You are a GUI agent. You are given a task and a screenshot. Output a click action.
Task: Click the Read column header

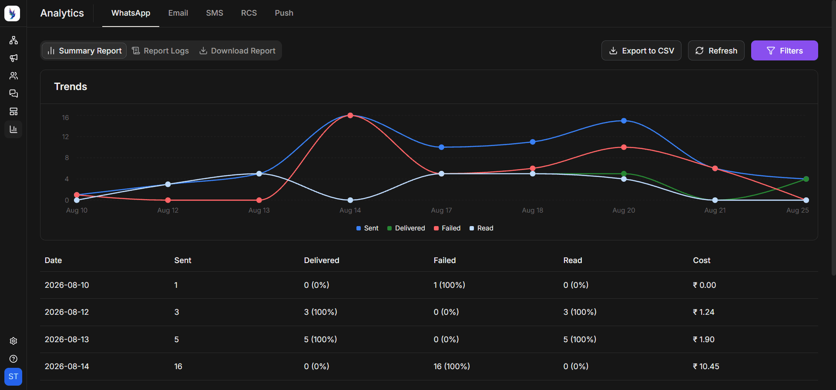573,260
